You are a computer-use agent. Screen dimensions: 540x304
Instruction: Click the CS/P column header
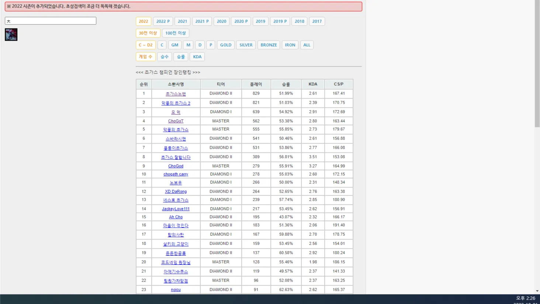[339, 84]
